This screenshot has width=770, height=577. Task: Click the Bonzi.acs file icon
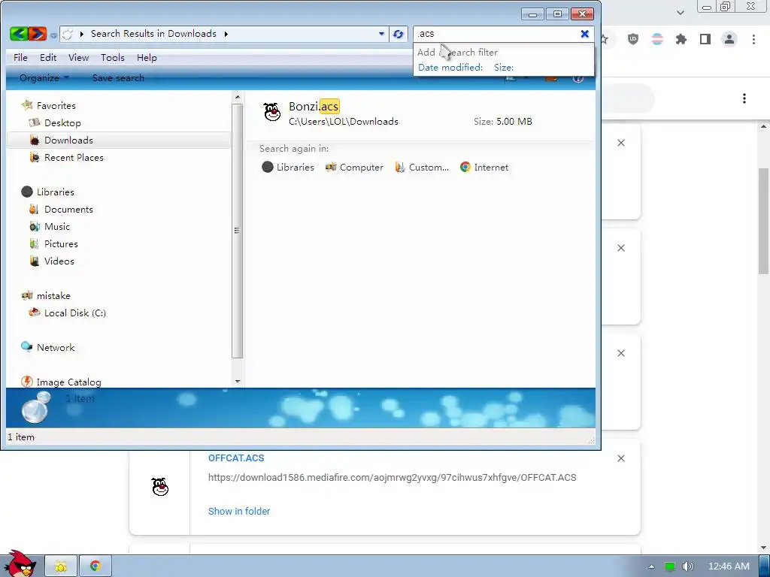coord(271,112)
